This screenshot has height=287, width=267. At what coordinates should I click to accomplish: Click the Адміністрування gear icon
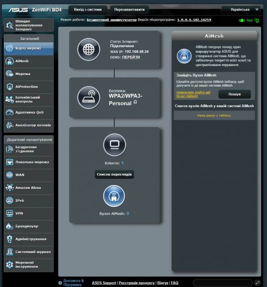point(10,239)
